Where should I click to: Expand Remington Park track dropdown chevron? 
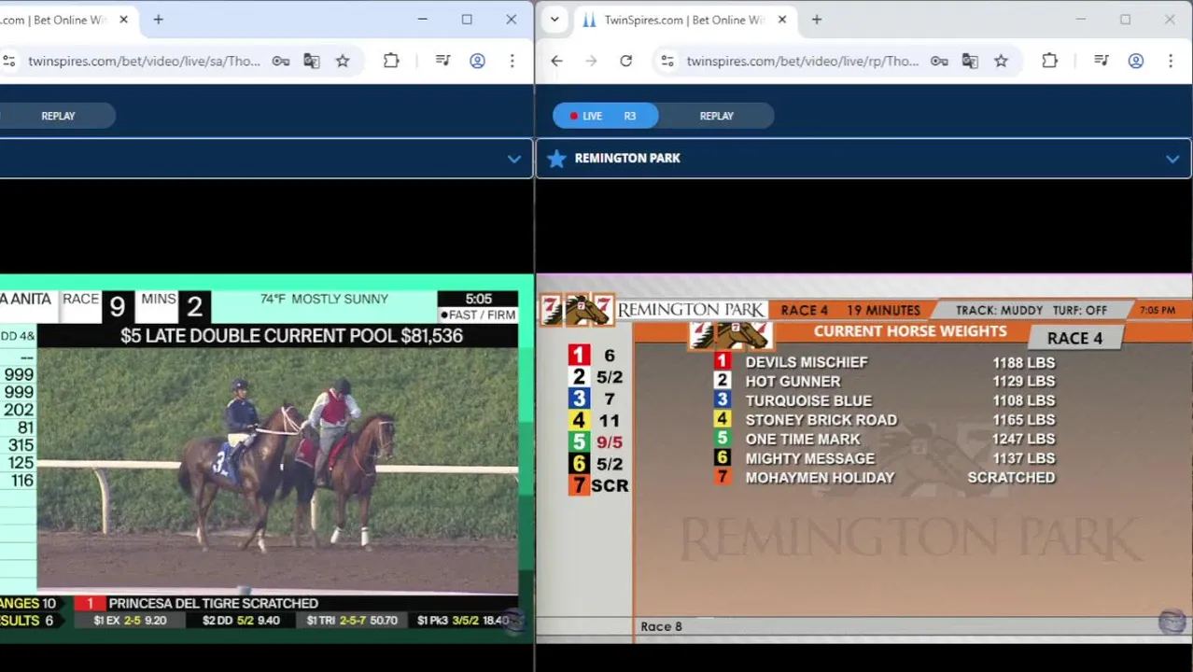[1172, 159]
